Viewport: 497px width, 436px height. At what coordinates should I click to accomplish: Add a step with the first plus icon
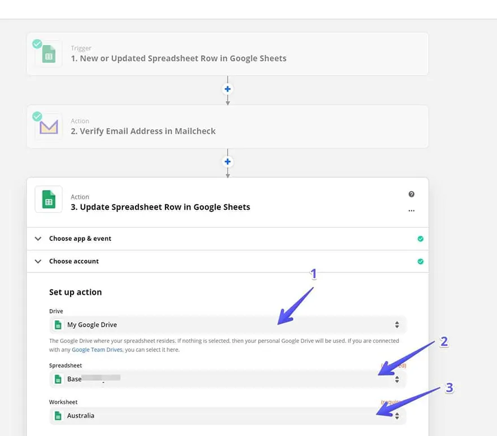click(228, 89)
